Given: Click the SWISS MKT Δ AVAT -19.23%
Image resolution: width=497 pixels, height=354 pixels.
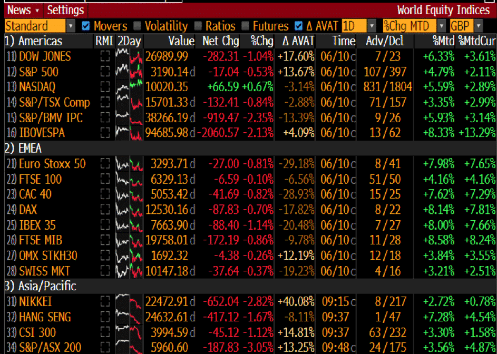Looking at the screenshot, I should pyautogui.click(x=297, y=271).
